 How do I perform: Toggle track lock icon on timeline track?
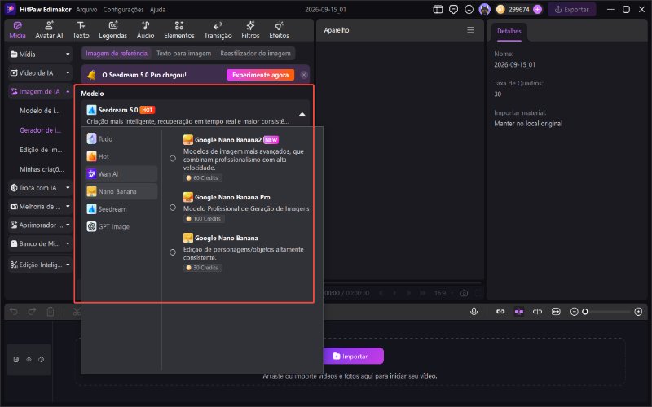16,360
